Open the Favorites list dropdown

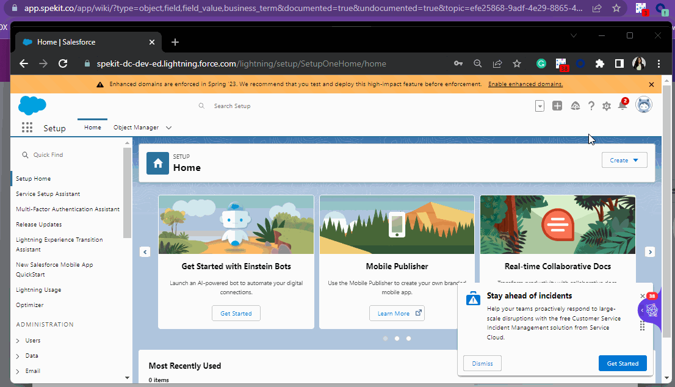point(540,106)
